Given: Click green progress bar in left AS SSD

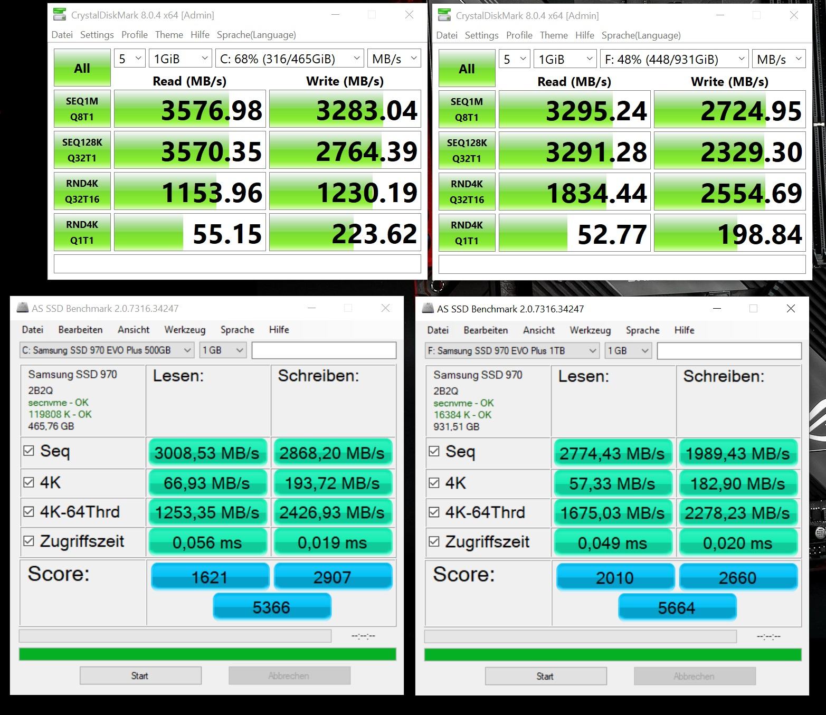Looking at the screenshot, I should tap(207, 654).
